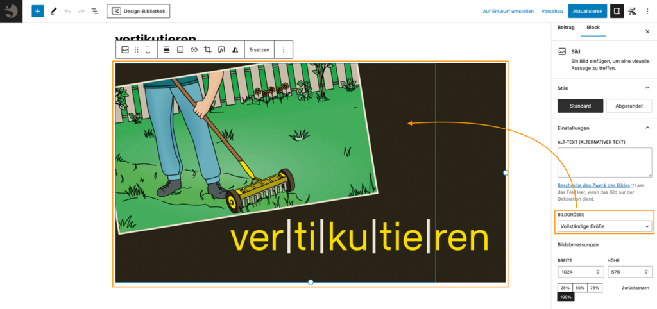Screen dimensions: 657x309
Task: Apply the duotone filter icon
Action: [x=235, y=49]
